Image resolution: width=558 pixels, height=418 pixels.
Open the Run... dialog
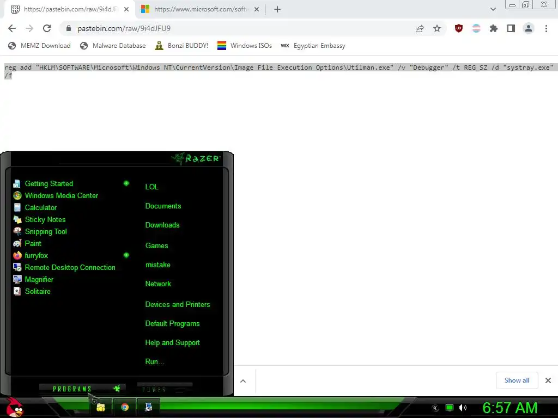pyautogui.click(x=154, y=361)
